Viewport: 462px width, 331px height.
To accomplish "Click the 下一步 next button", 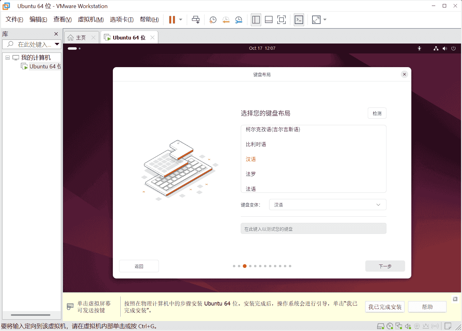I will pos(385,266).
